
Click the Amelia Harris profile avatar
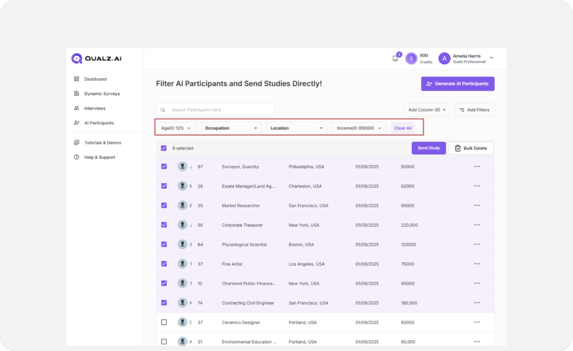point(444,58)
